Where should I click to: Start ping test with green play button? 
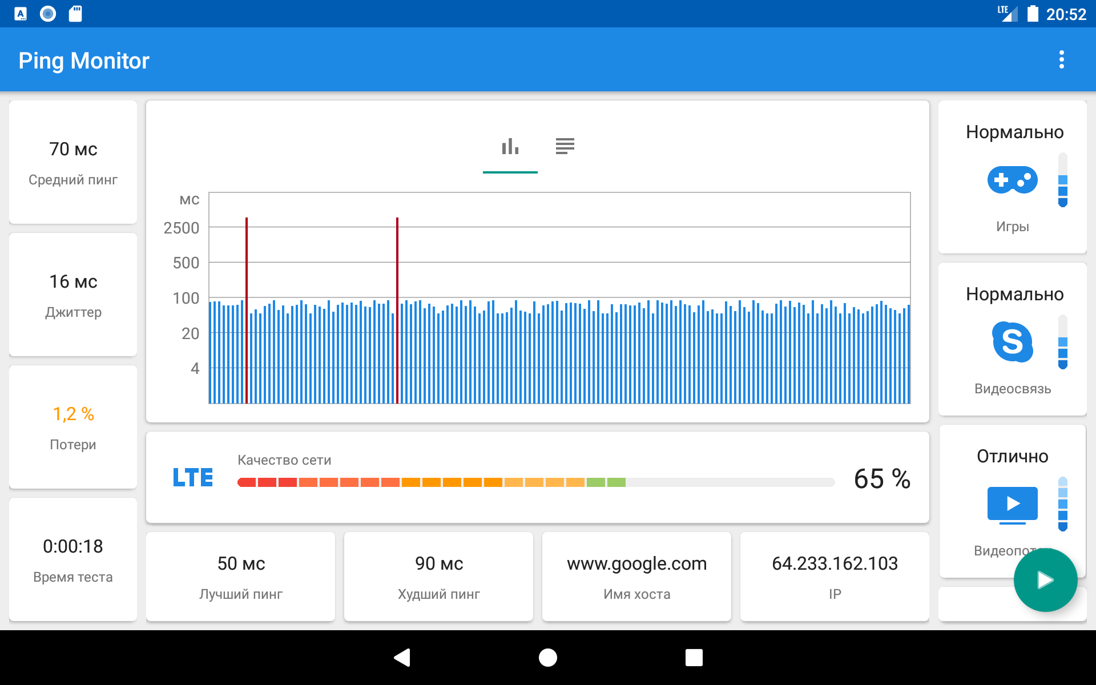click(x=1045, y=580)
